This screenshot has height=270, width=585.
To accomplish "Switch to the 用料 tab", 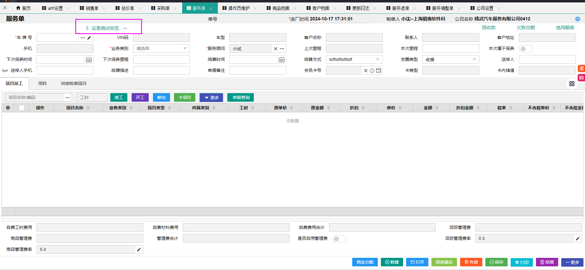I will click(x=42, y=83).
